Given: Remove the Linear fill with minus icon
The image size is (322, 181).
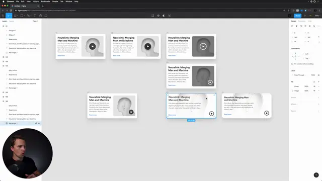Looking at the screenshot, I should pos(318,86).
